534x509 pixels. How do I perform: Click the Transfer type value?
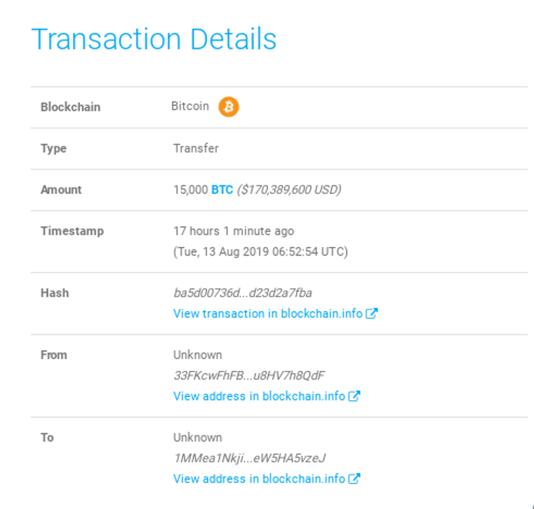coord(196,149)
